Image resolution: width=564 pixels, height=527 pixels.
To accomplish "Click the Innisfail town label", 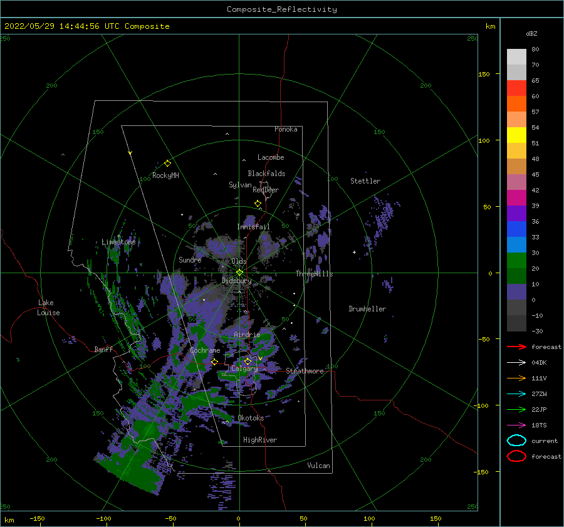I will (x=253, y=227).
